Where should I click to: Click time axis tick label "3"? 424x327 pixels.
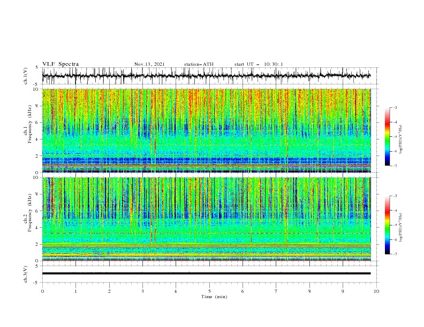[x=142, y=291]
